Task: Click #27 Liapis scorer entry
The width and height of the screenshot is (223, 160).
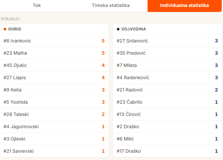Action: (x=55, y=78)
